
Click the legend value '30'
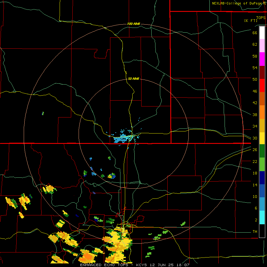point(255,138)
